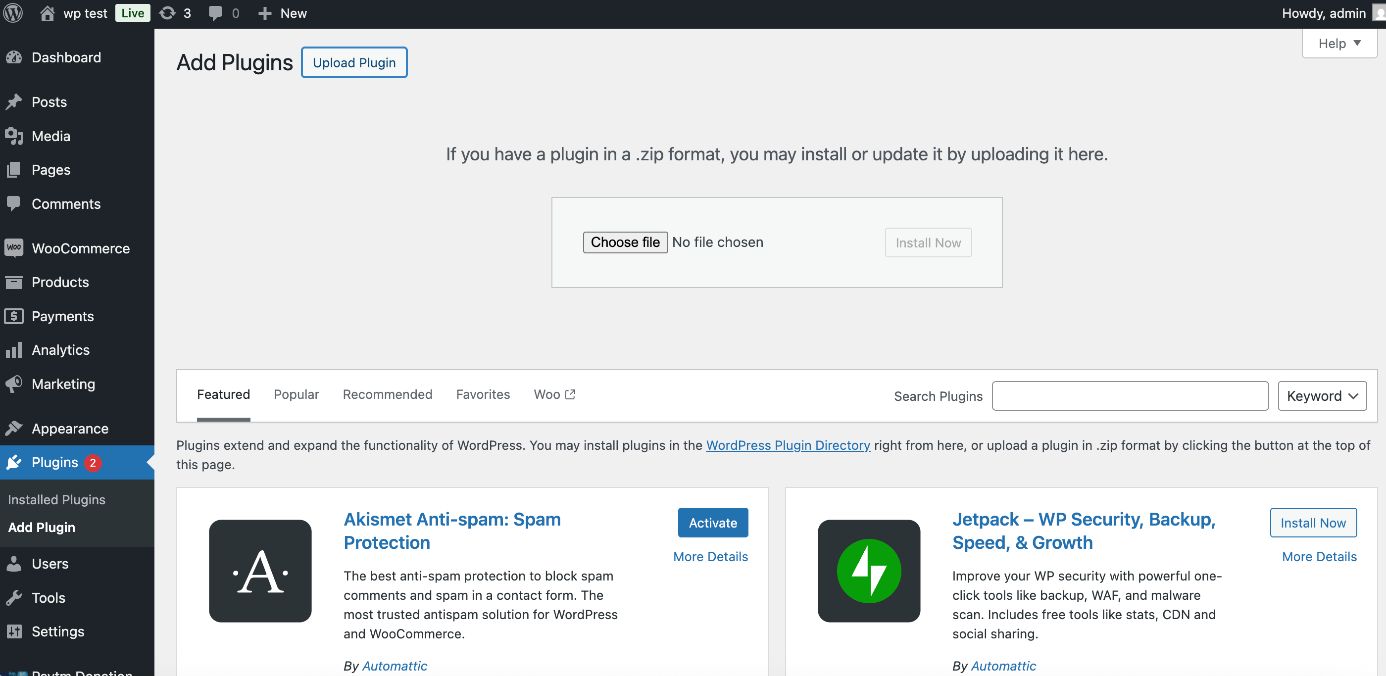Open the site home icon
This screenshot has height=676, width=1386.
click(x=48, y=13)
